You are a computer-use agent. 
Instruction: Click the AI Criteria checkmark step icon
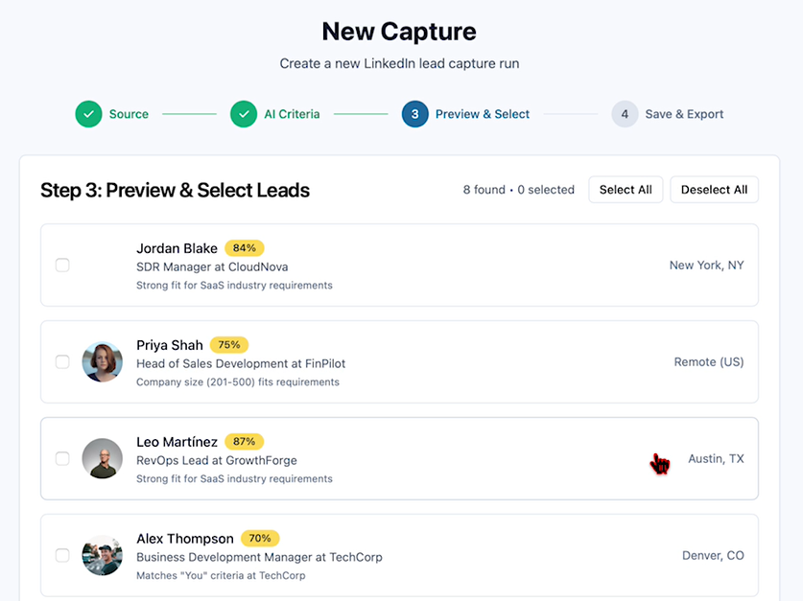(x=244, y=114)
